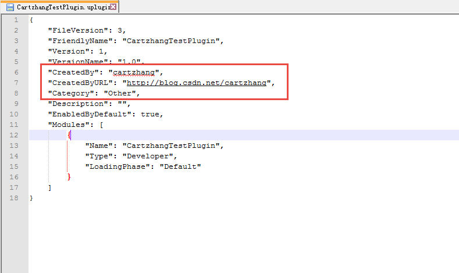
Task: Click line number 10 in the margin
Action: pos(14,114)
